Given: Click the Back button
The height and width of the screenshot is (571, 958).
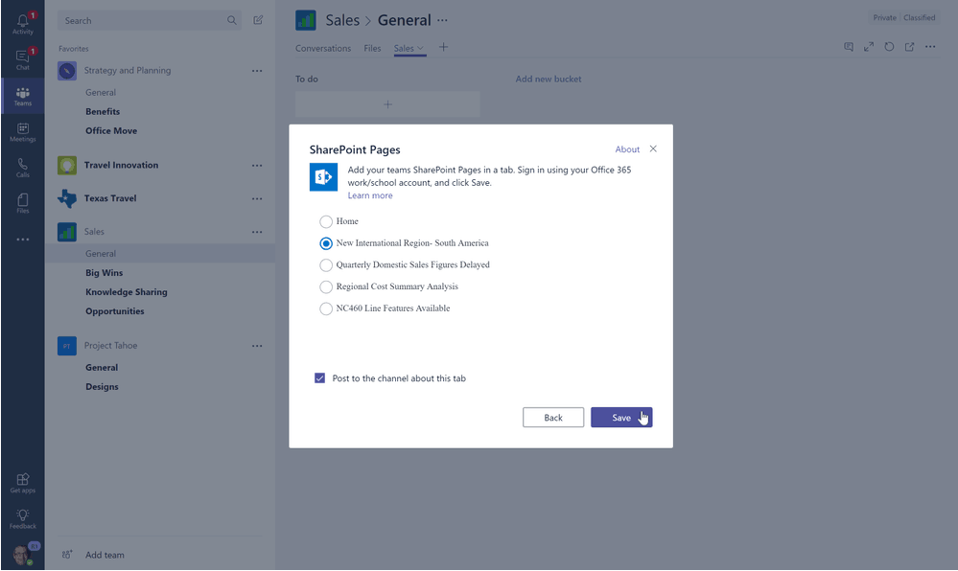Looking at the screenshot, I should coord(553,418).
